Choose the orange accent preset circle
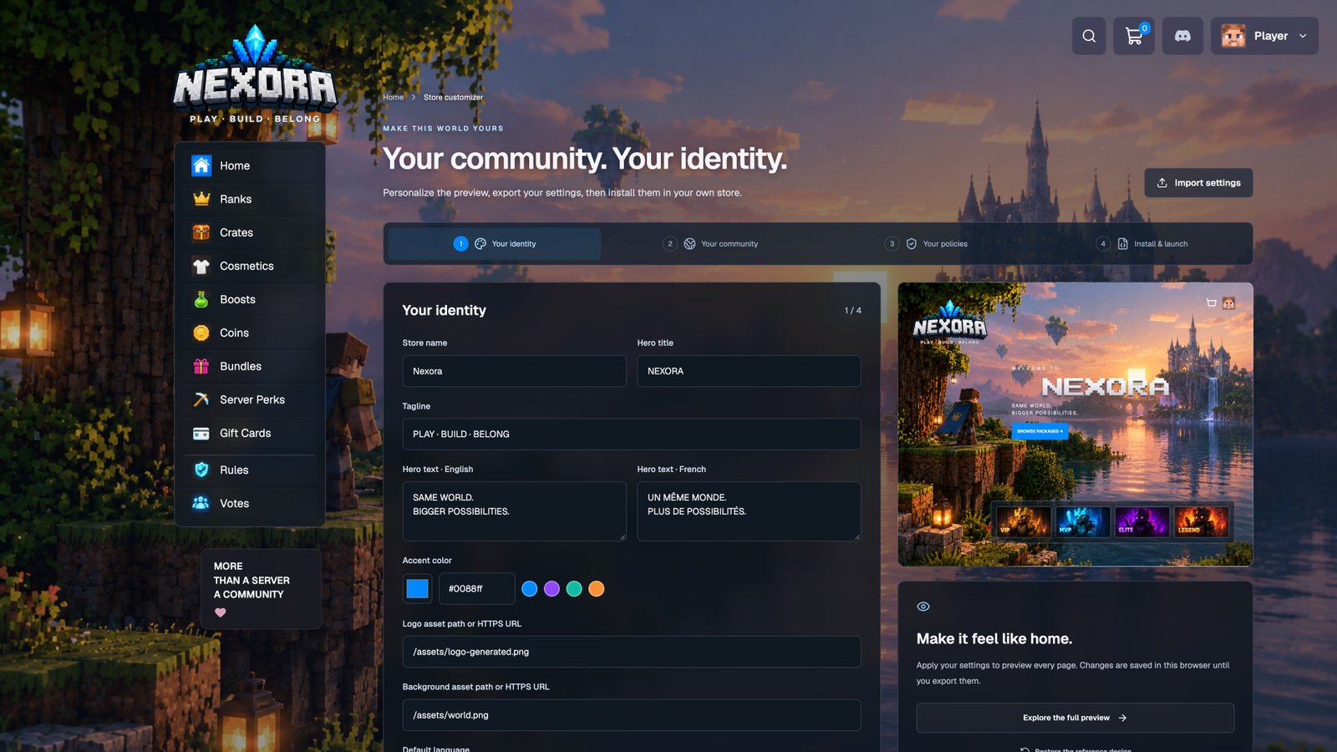This screenshot has height=752, width=1337. pyautogui.click(x=596, y=589)
